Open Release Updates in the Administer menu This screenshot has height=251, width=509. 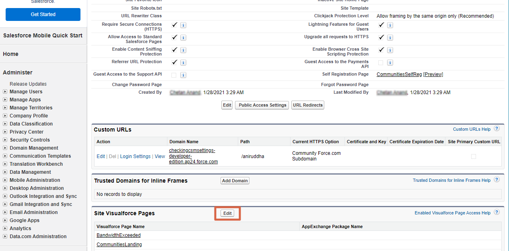tap(28, 84)
